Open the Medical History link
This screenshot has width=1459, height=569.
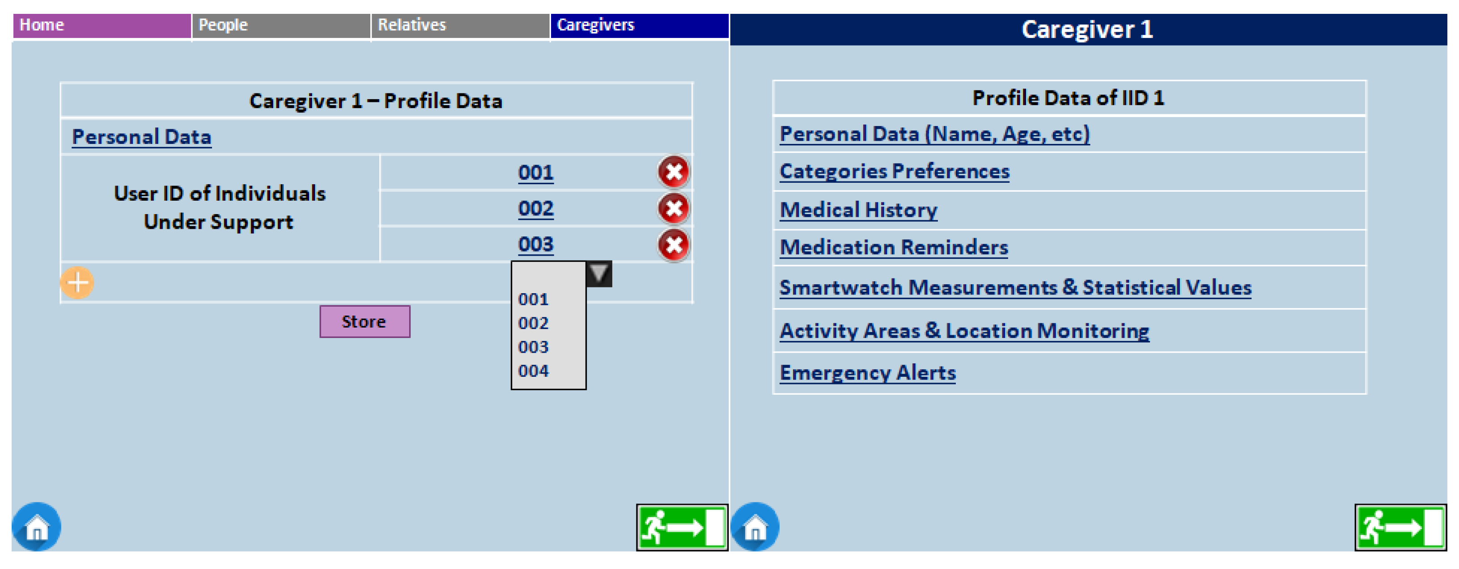point(858,210)
